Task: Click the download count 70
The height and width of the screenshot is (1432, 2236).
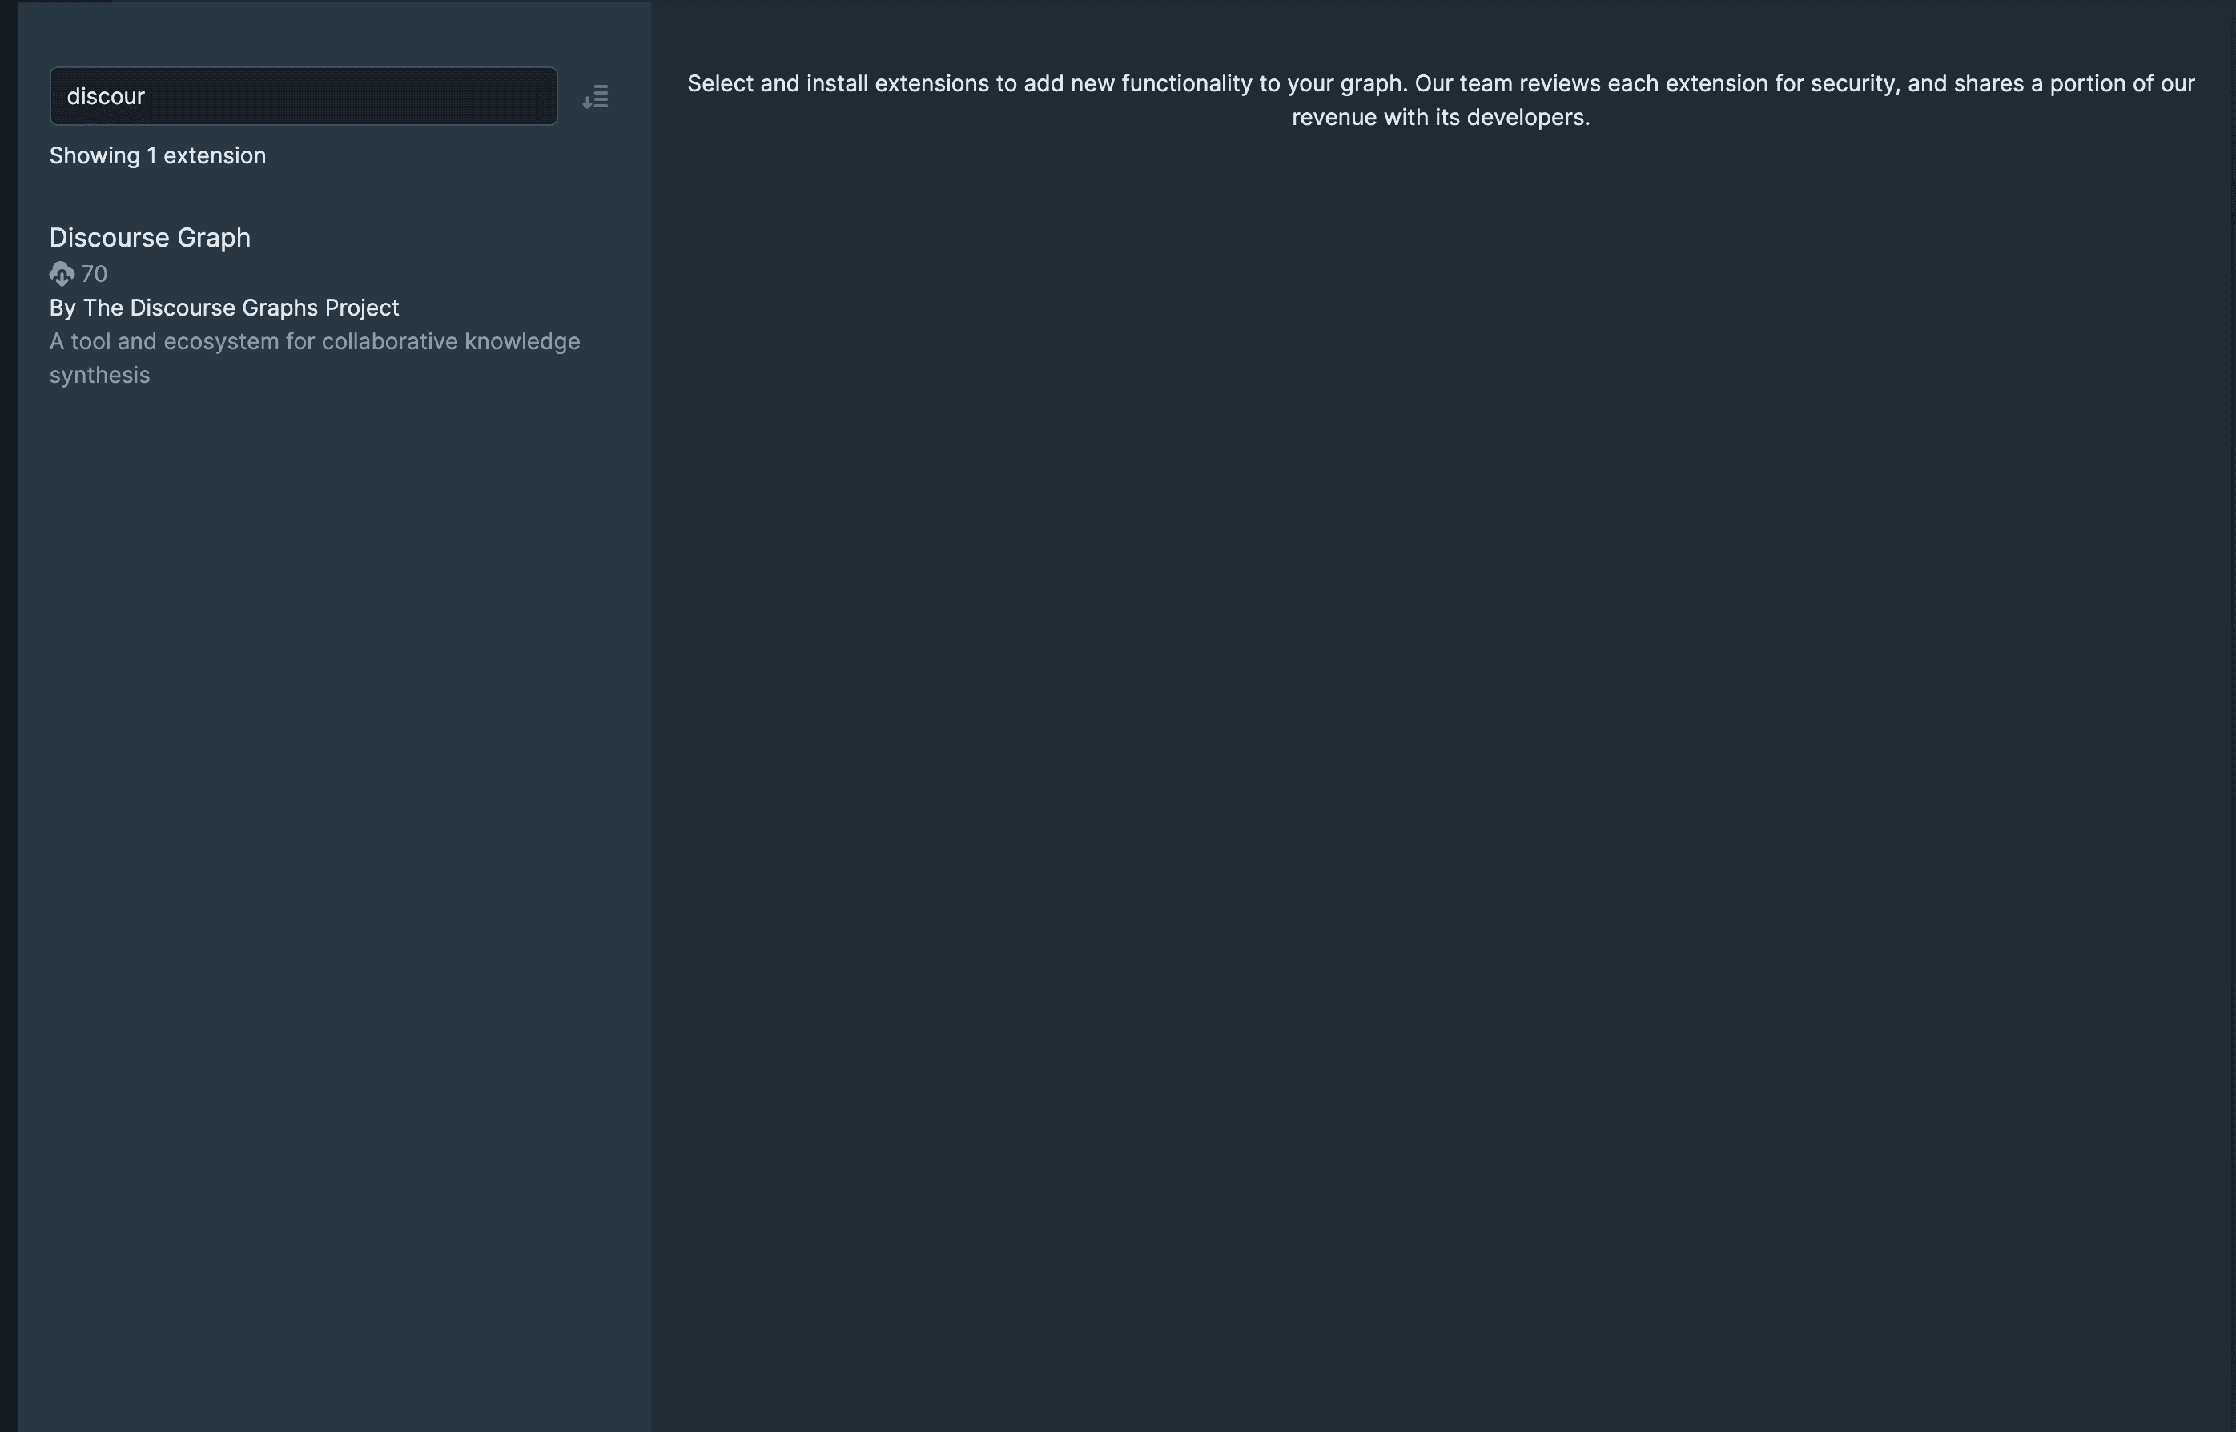Action: click(95, 275)
